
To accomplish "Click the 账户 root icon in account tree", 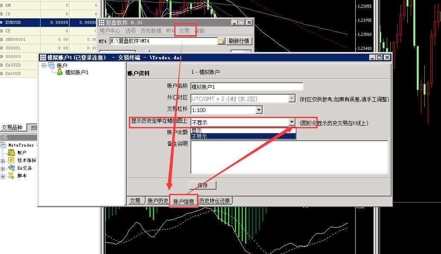I will (51, 66).
